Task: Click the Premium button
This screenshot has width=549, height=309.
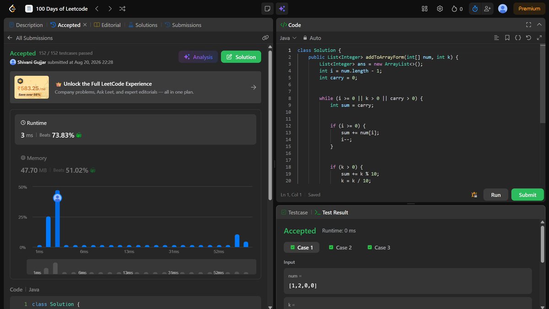Action: click(529, 9)
